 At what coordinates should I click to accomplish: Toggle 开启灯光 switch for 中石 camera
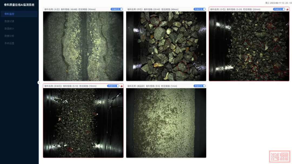[200, 9]
